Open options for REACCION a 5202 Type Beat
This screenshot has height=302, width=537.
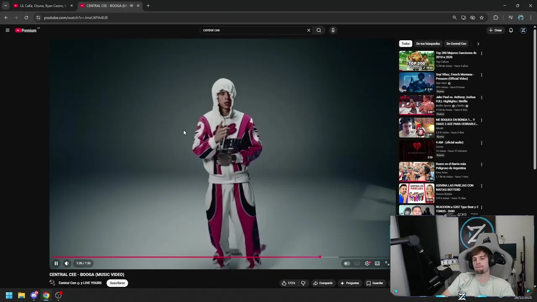click(481, 207)
